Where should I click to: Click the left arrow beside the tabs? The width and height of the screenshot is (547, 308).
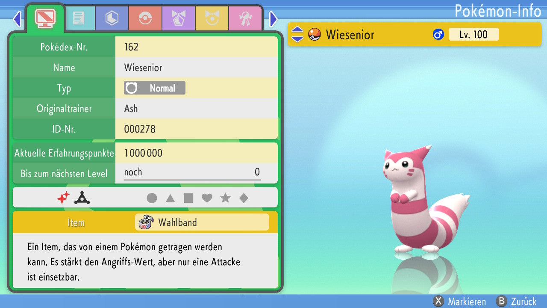[x=17, y=19]
